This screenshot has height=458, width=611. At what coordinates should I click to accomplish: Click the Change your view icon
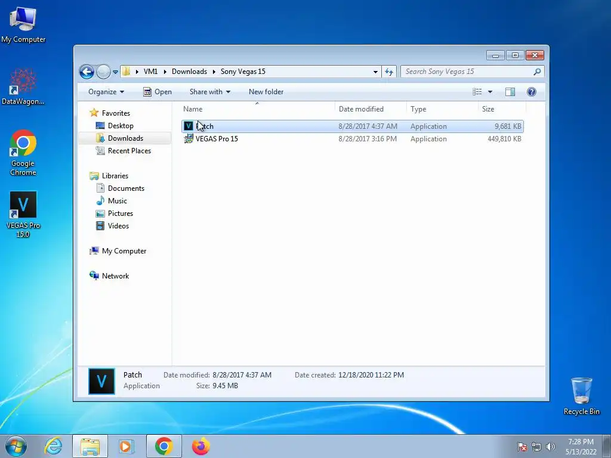coord(477,92)
